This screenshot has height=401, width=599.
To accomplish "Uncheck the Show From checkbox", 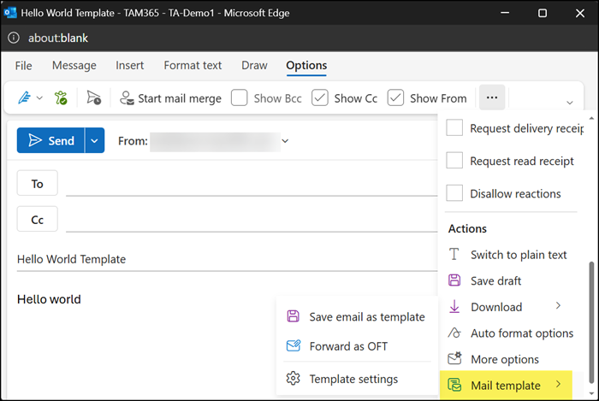I will [x=395, y=98].
